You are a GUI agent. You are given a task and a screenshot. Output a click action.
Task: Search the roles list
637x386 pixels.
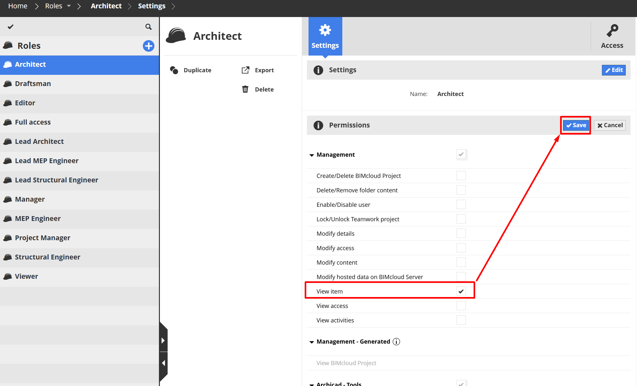(x=148, y=27)
